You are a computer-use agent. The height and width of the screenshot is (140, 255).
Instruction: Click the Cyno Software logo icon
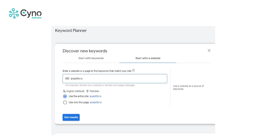[14, 13]
